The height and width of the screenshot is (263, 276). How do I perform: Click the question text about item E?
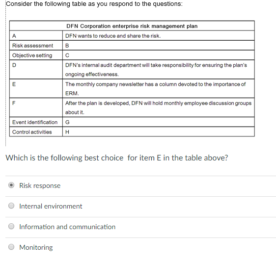tap(117, 158)
